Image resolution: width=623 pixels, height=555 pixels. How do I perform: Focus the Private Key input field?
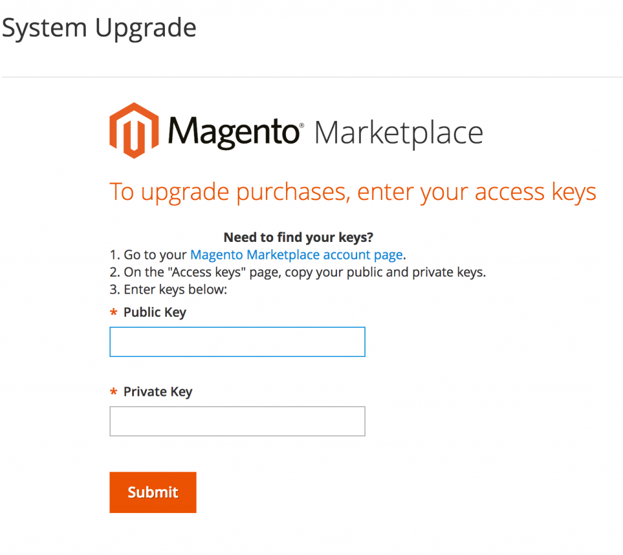tap(237, 421)
